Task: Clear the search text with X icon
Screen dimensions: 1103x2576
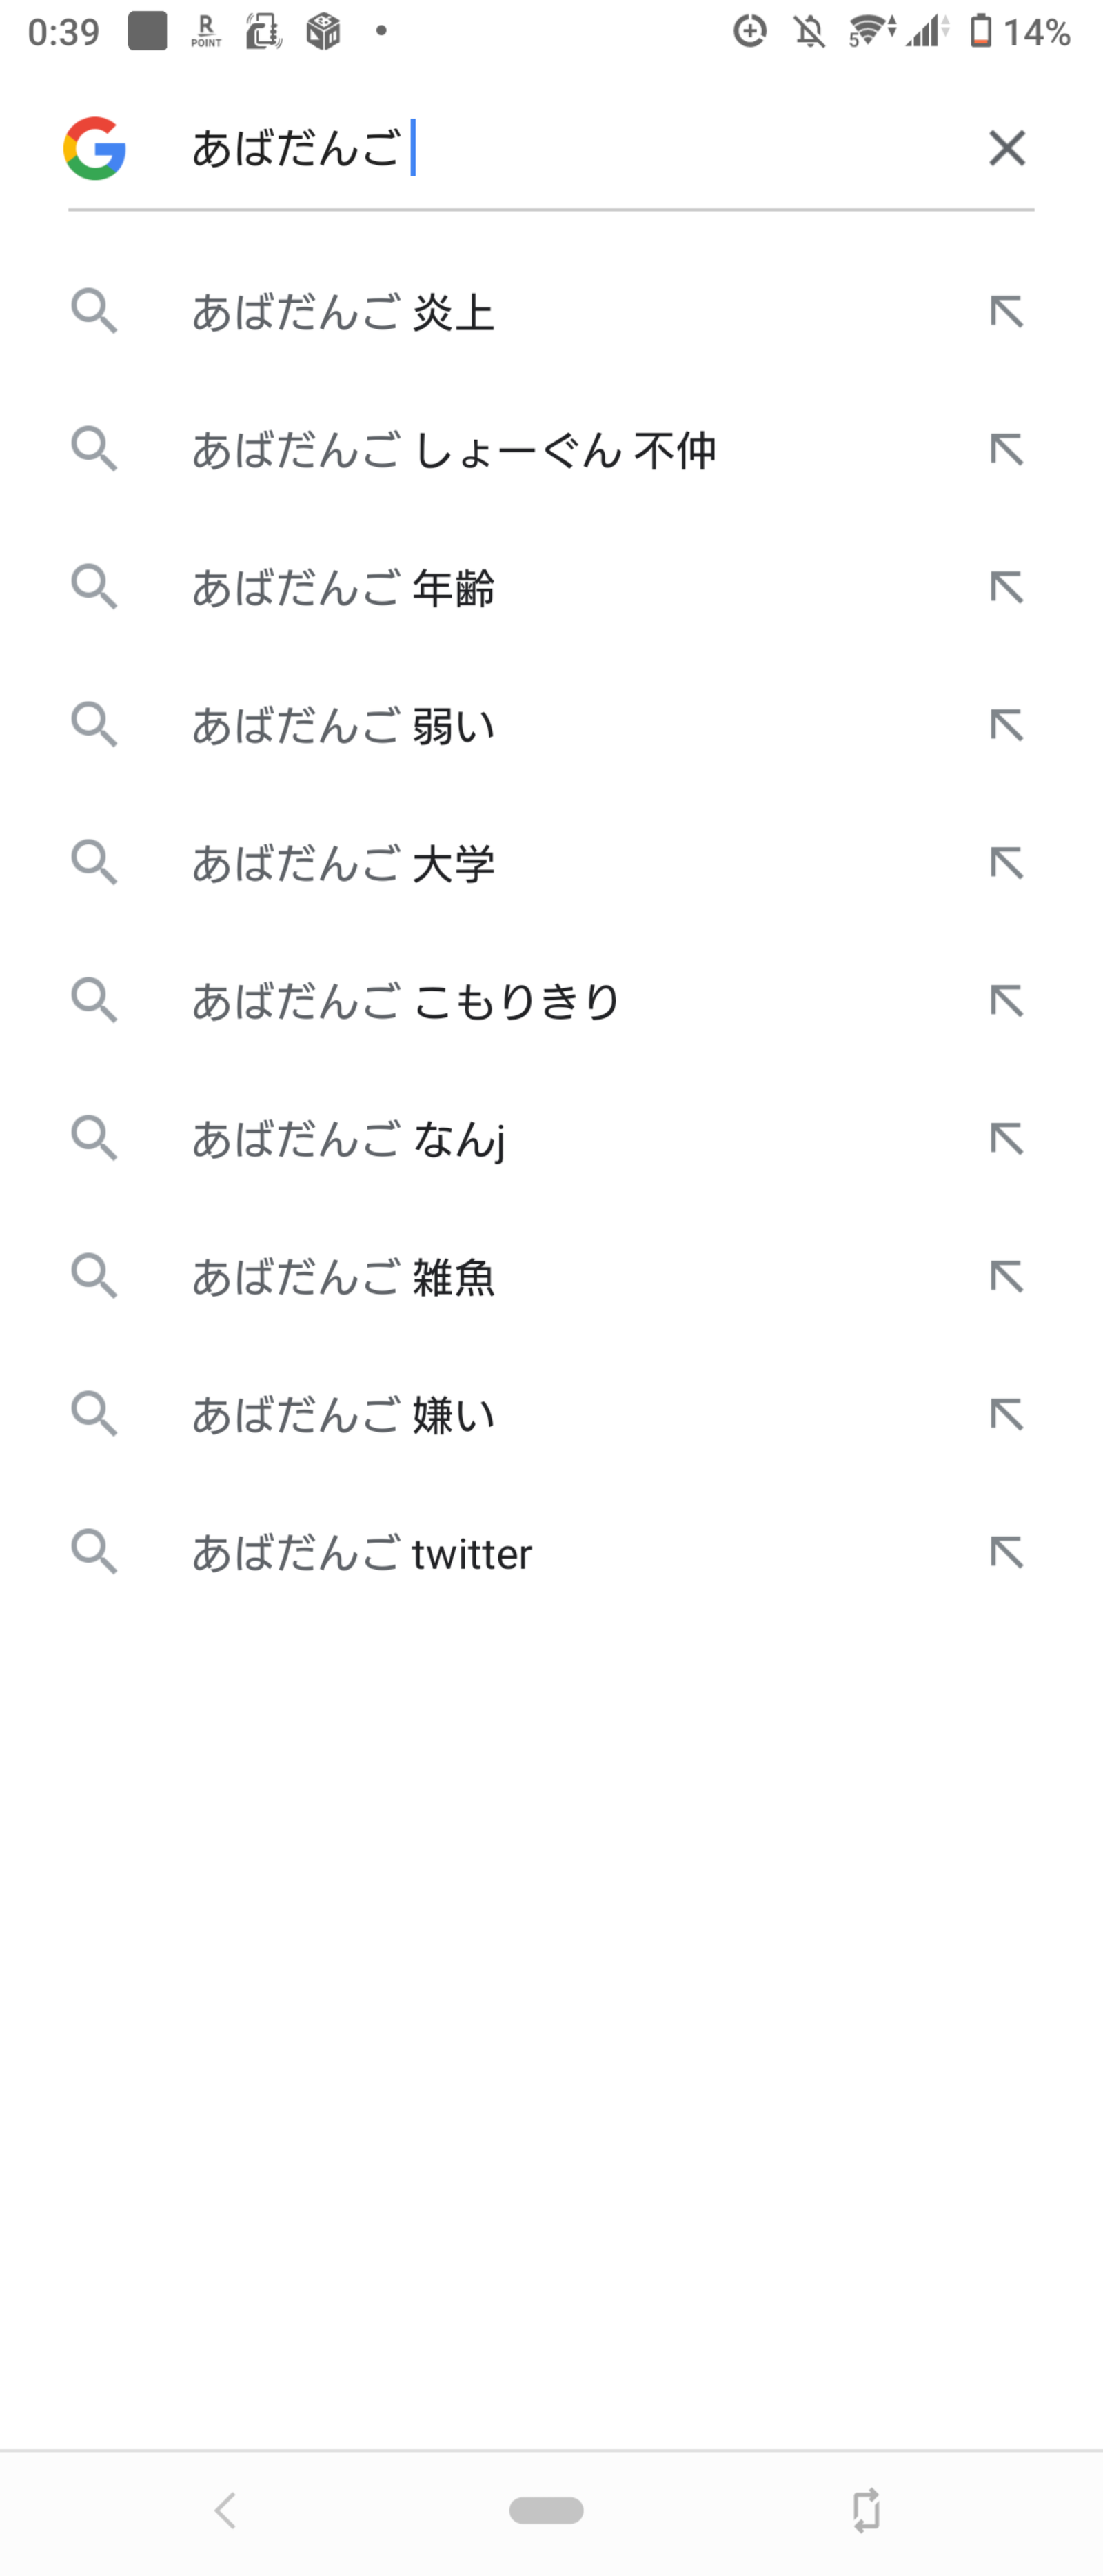Action: 1007,148
